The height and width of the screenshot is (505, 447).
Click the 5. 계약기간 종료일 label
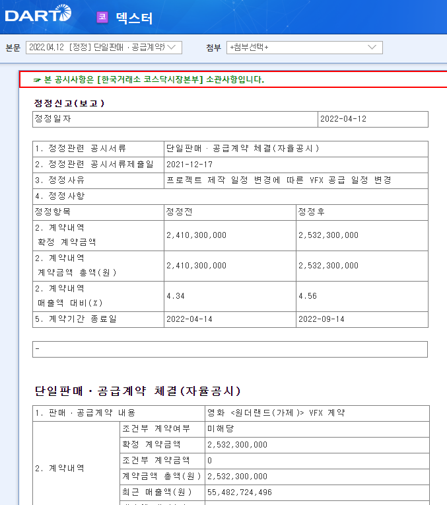[76, 319]
